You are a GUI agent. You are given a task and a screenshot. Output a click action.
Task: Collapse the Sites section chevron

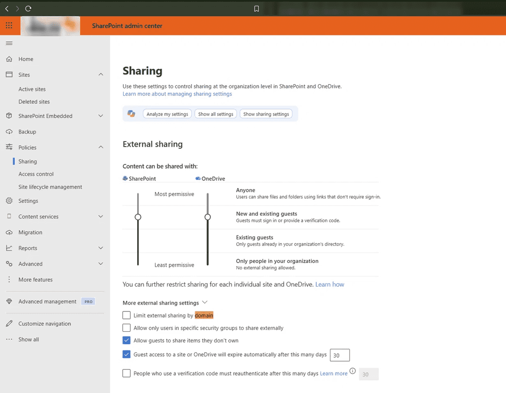tap(101, 75)
